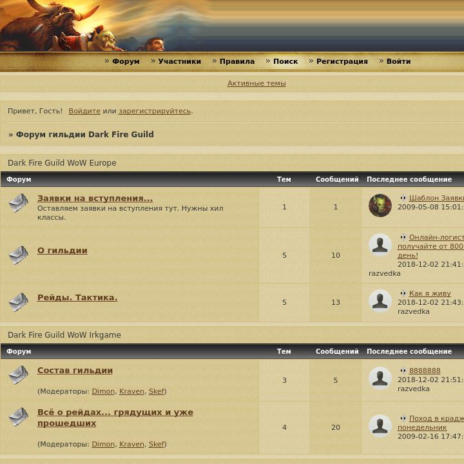Open the Как я живу topic
The image size is (464, 464).
tap(430, 293)
